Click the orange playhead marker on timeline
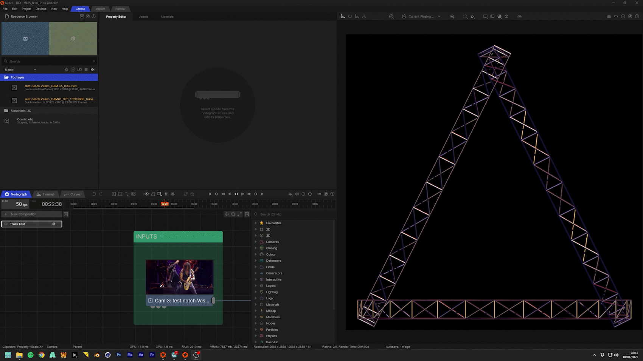 tap(165, 204)
